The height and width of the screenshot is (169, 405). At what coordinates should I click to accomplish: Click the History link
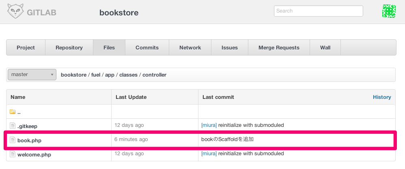382,97
